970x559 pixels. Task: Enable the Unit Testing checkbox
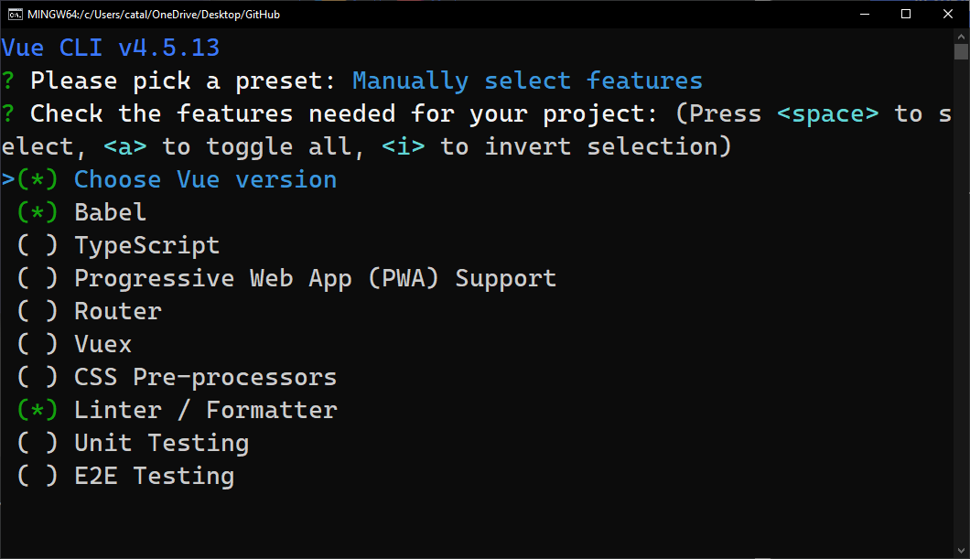click(38, 443)
